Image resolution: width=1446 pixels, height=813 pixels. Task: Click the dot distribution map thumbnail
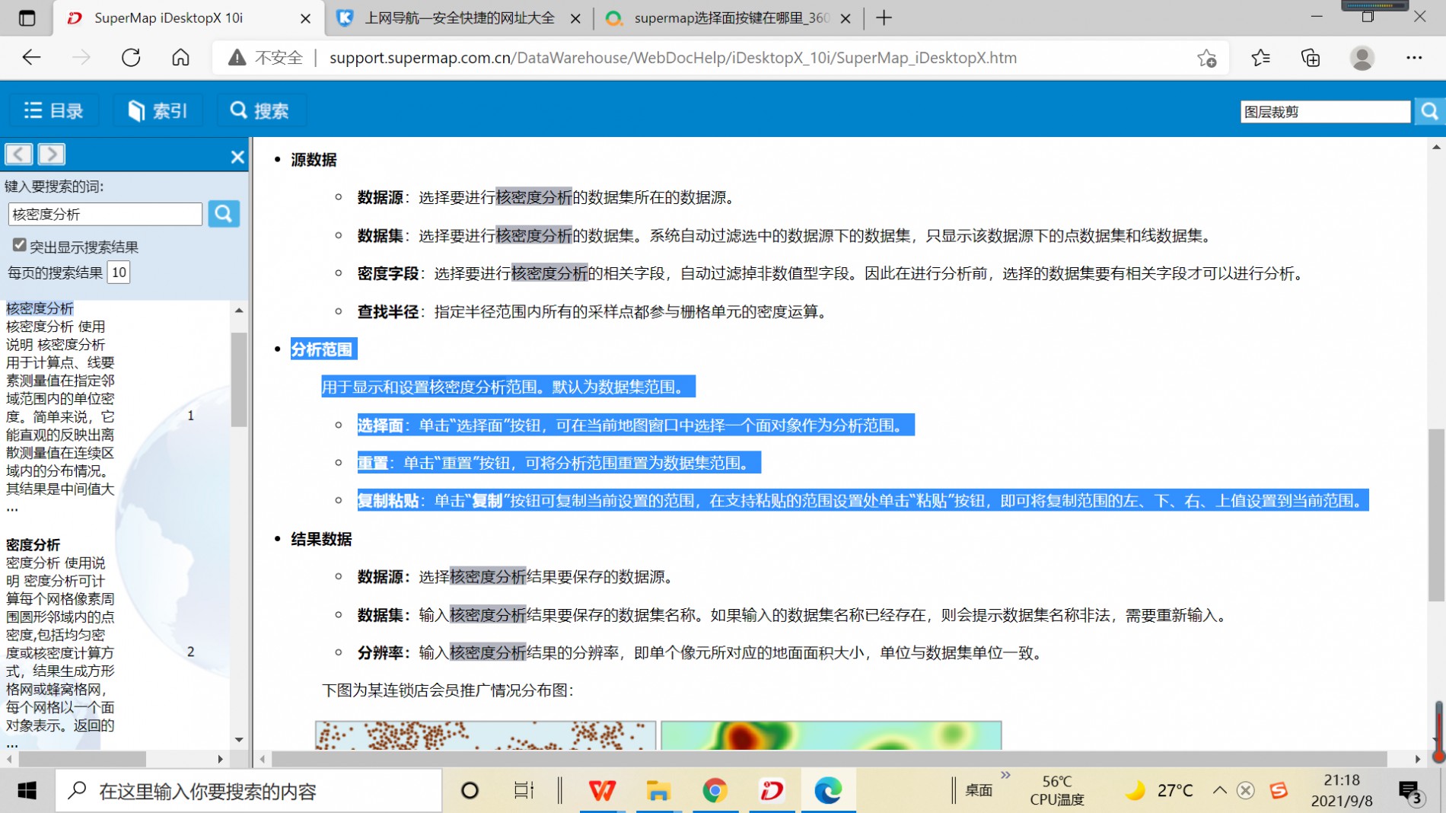pos(486,735)
